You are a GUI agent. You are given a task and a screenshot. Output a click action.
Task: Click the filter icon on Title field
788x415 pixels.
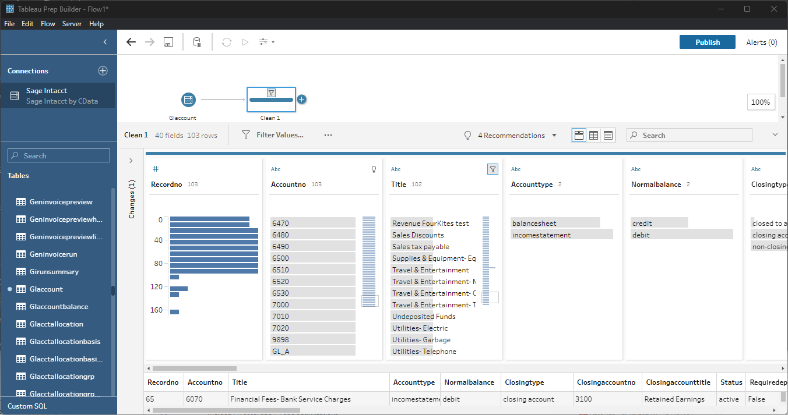pyautogui.click(x=492, y=169)
